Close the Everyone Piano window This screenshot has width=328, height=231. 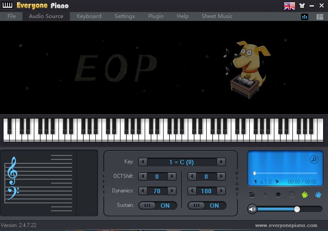[x=322, y=6]
